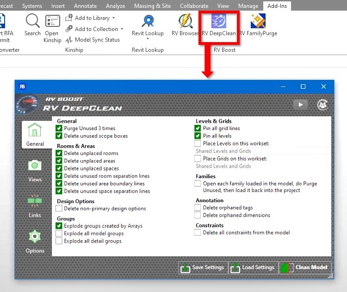
Task: Expand the Add to Library dropdown
Action: (x=113, y=18)
